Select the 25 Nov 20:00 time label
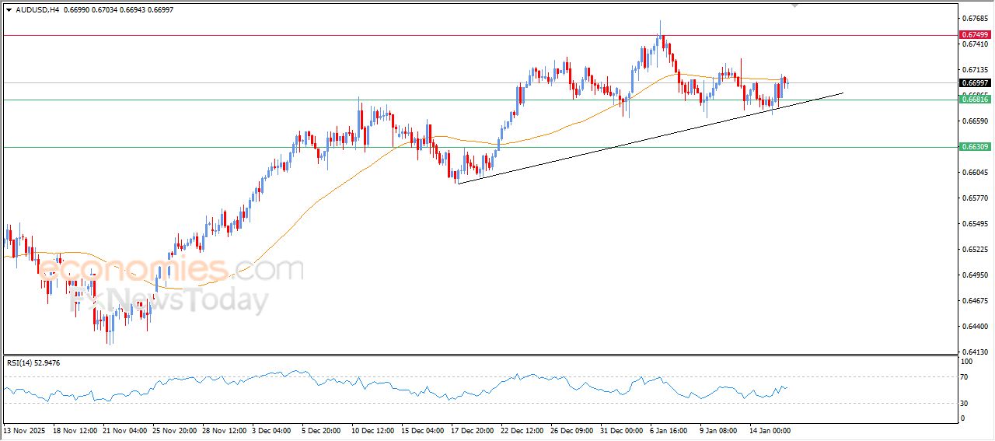 point(173,429)
